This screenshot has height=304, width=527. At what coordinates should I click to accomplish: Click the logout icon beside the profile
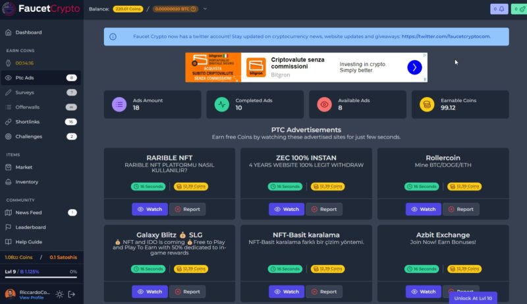[72, 294]
